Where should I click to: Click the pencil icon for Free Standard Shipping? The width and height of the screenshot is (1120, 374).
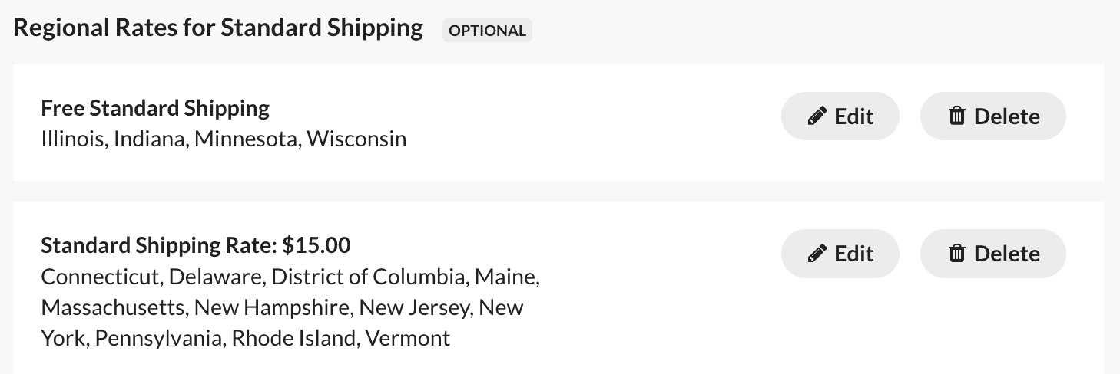818,116
